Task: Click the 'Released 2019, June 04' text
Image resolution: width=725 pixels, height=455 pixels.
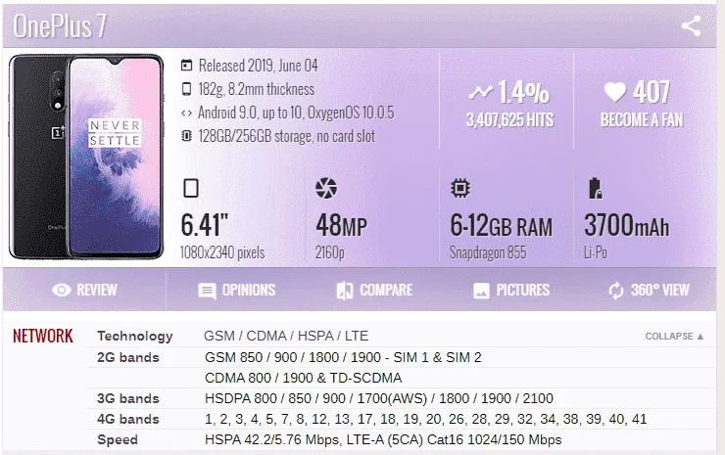Action: (x=258, y=66)
